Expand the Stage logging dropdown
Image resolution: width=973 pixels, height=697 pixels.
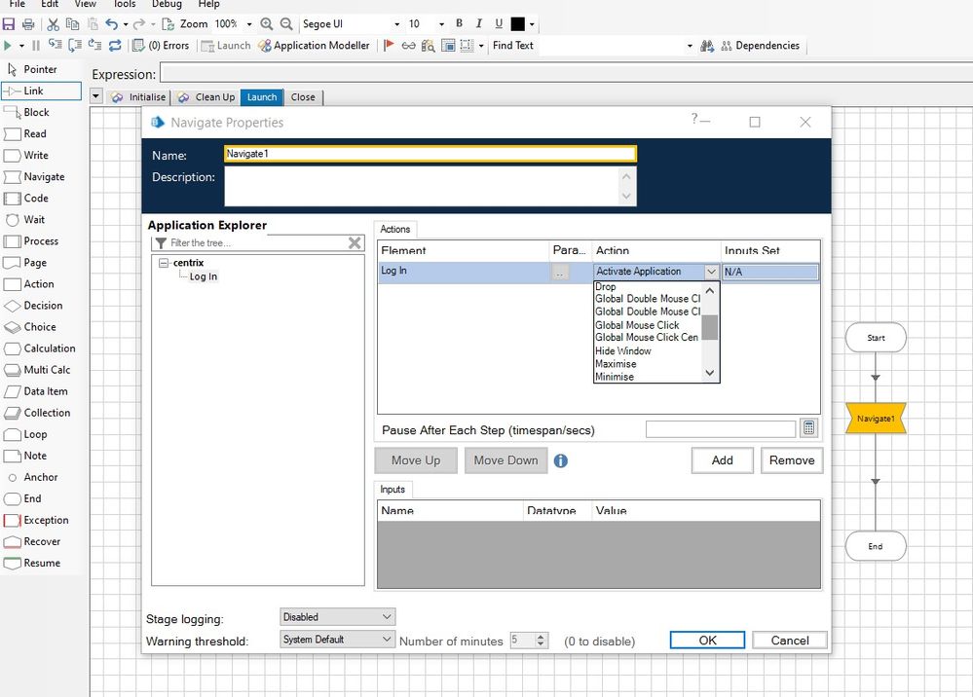(x=387, y=617)
